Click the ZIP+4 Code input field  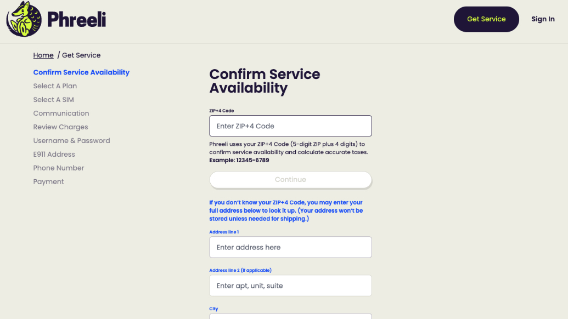[290, 126]
